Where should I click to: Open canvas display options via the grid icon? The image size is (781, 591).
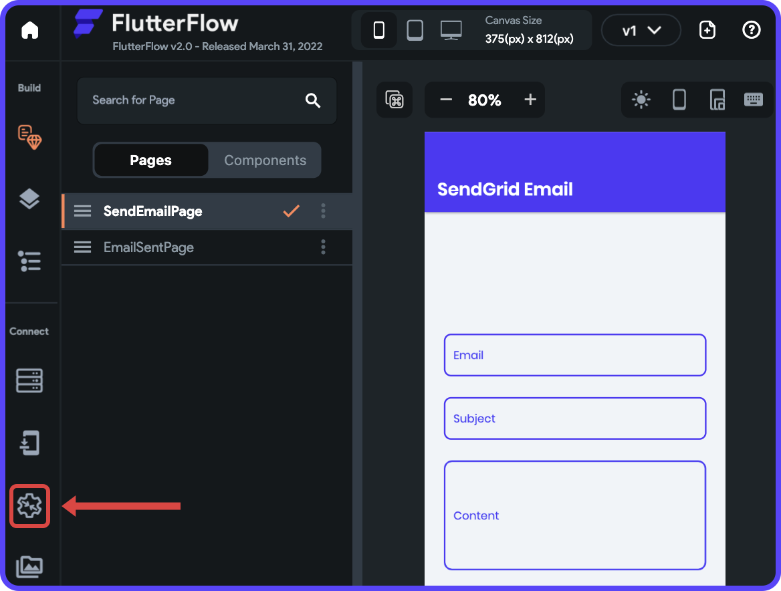[x=394, y=100]
